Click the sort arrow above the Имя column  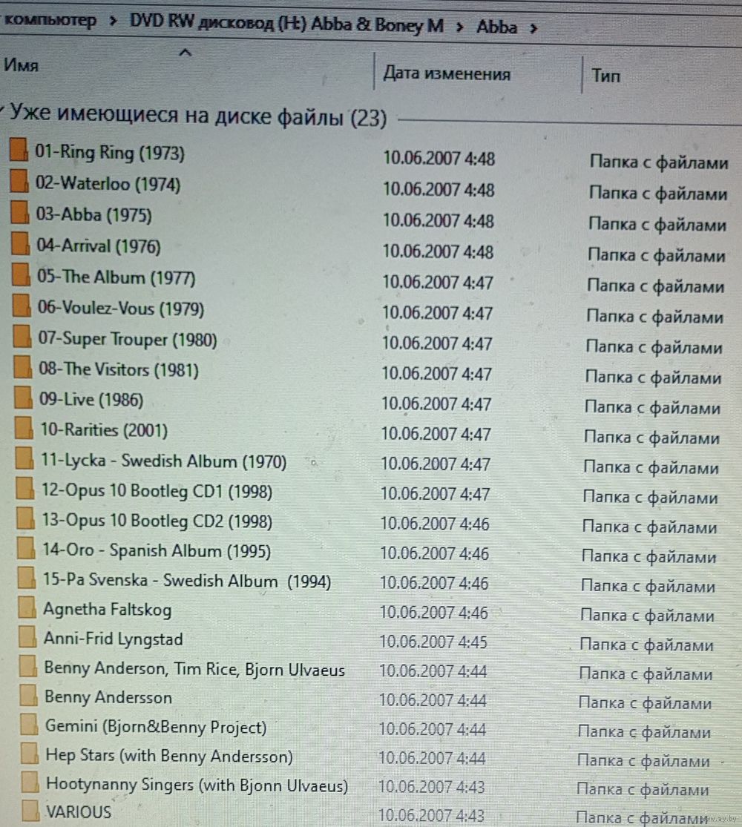pos(185,52)
